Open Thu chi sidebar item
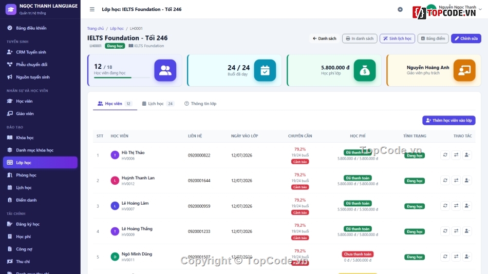The height and width of the screenshot is (274, 488). click(x=40, y=261)
